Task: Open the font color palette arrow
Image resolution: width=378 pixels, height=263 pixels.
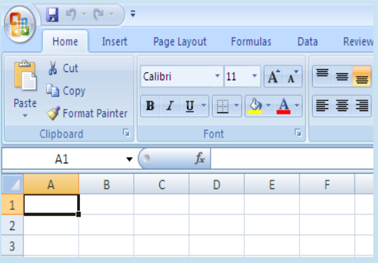Action: (297, 106)
